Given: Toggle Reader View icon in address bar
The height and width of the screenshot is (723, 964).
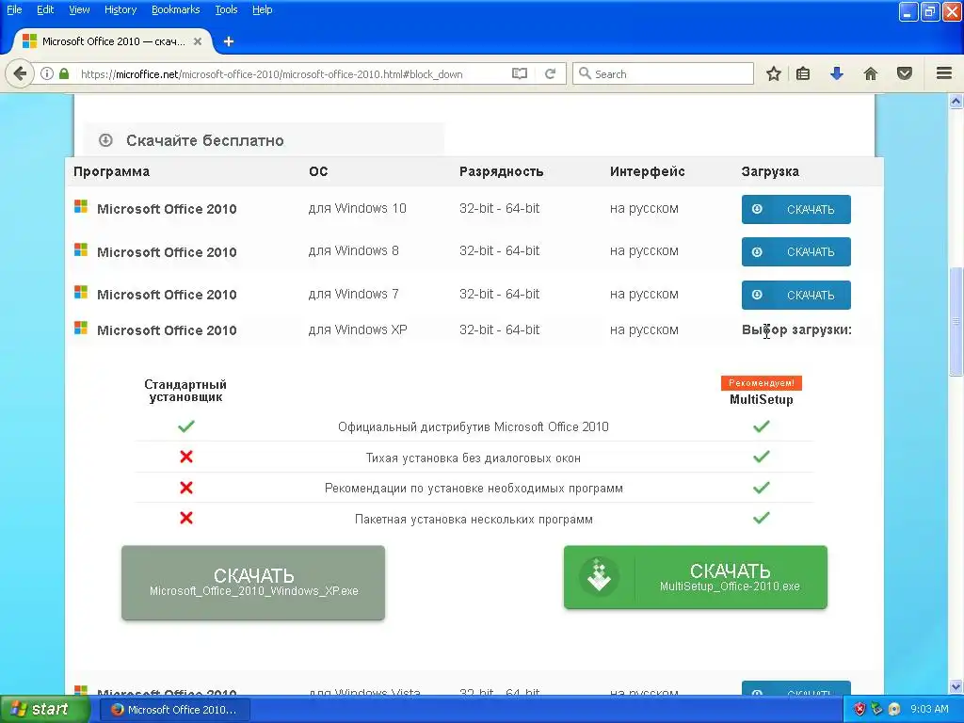Looking at the screenshot, I should (x=520, y=73).
